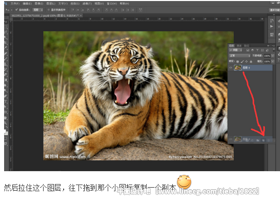
Task: Open the 图层(L) menu
Action: click(x=51, y=4)
